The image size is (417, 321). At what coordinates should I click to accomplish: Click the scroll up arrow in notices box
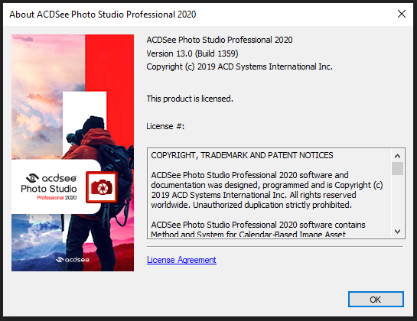click(x=397, y=156)
